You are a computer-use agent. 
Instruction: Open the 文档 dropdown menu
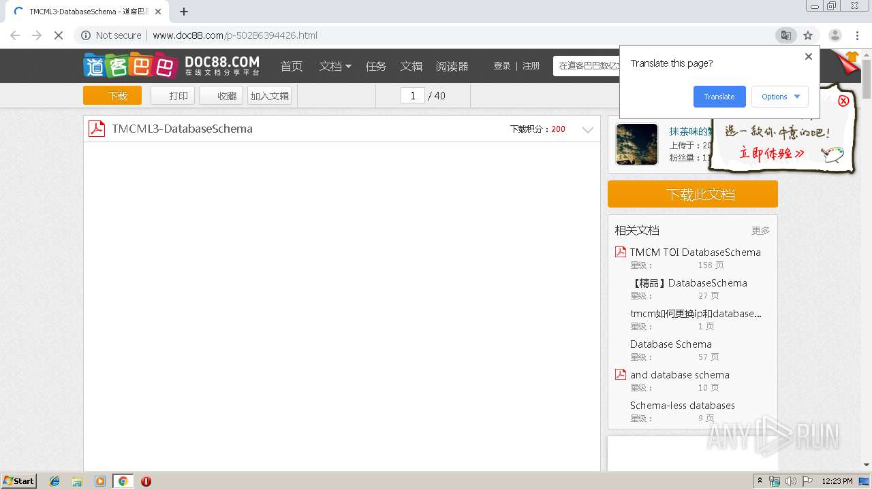pos(335,66)
